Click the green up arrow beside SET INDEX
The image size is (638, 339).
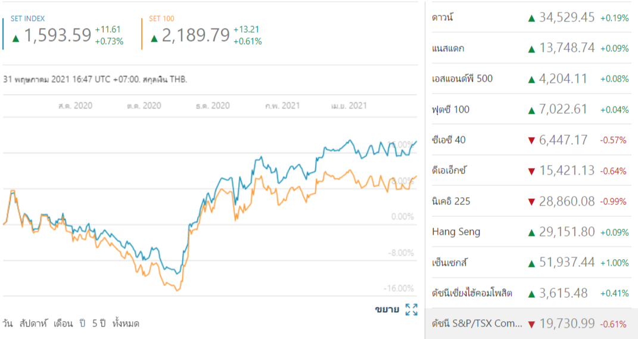click(x=15, y=38)
